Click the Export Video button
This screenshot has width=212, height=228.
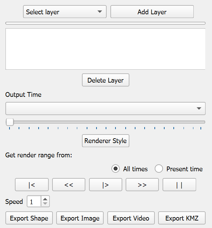131,218
